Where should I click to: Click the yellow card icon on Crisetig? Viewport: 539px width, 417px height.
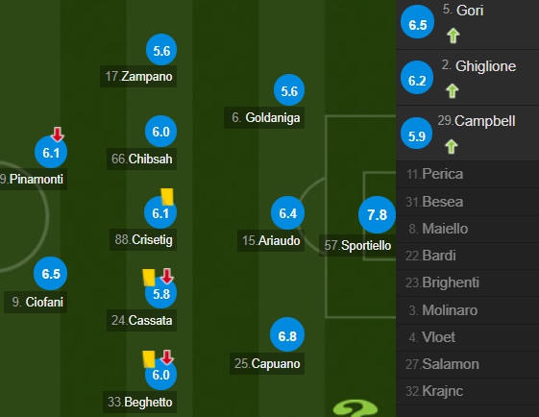tap(167, 197)
